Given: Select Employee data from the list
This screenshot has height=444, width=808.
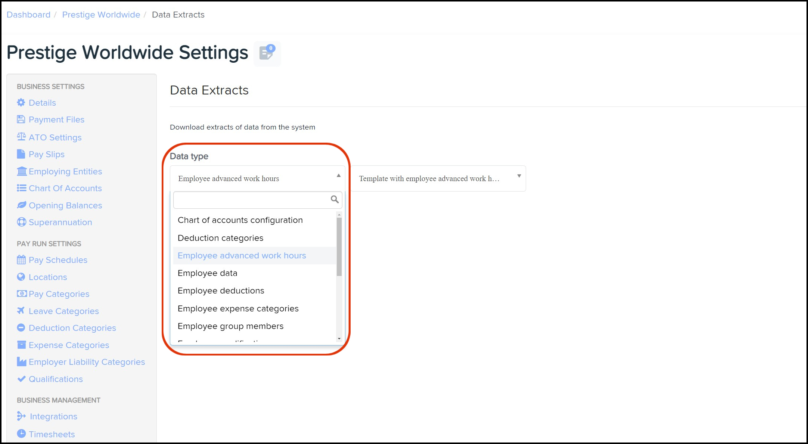Looking at the screenshot, I should (x=208, y=273).
